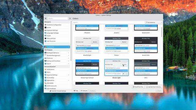Open the All Schemes filter dropdown

pos(154,22)
